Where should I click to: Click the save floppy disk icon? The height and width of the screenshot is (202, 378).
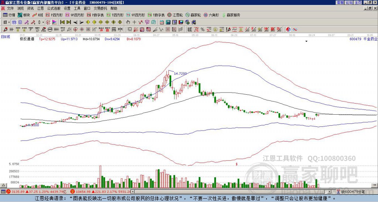181,22
